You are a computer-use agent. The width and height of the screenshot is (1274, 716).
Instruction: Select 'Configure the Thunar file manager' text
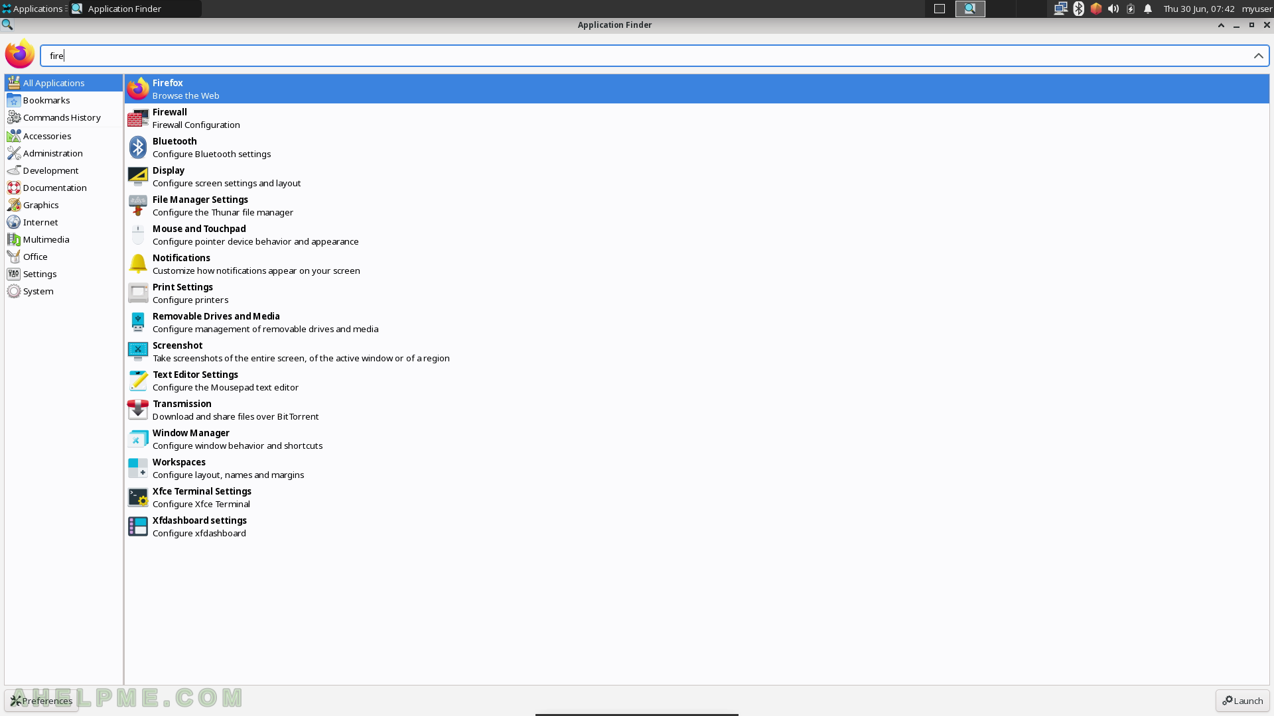pos(223,212)
